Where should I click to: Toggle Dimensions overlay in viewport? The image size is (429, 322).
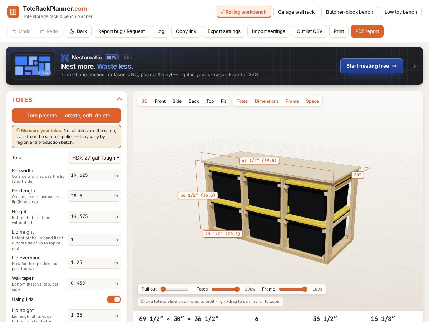[x=267, y=101]
